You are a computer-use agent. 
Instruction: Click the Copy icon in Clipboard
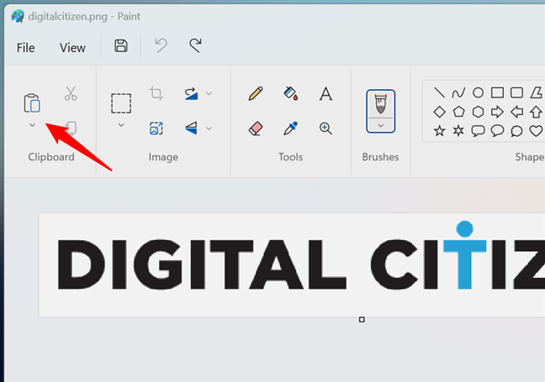point(71,128)
